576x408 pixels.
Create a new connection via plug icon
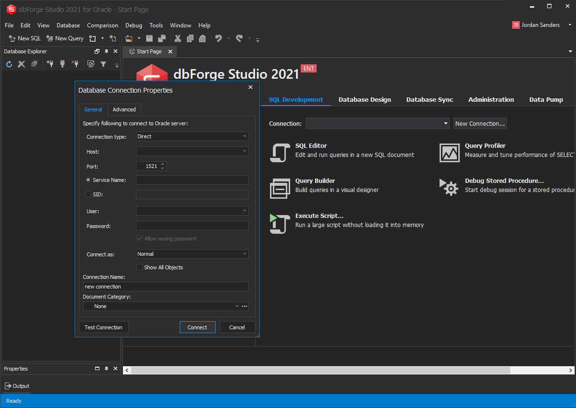50,63
